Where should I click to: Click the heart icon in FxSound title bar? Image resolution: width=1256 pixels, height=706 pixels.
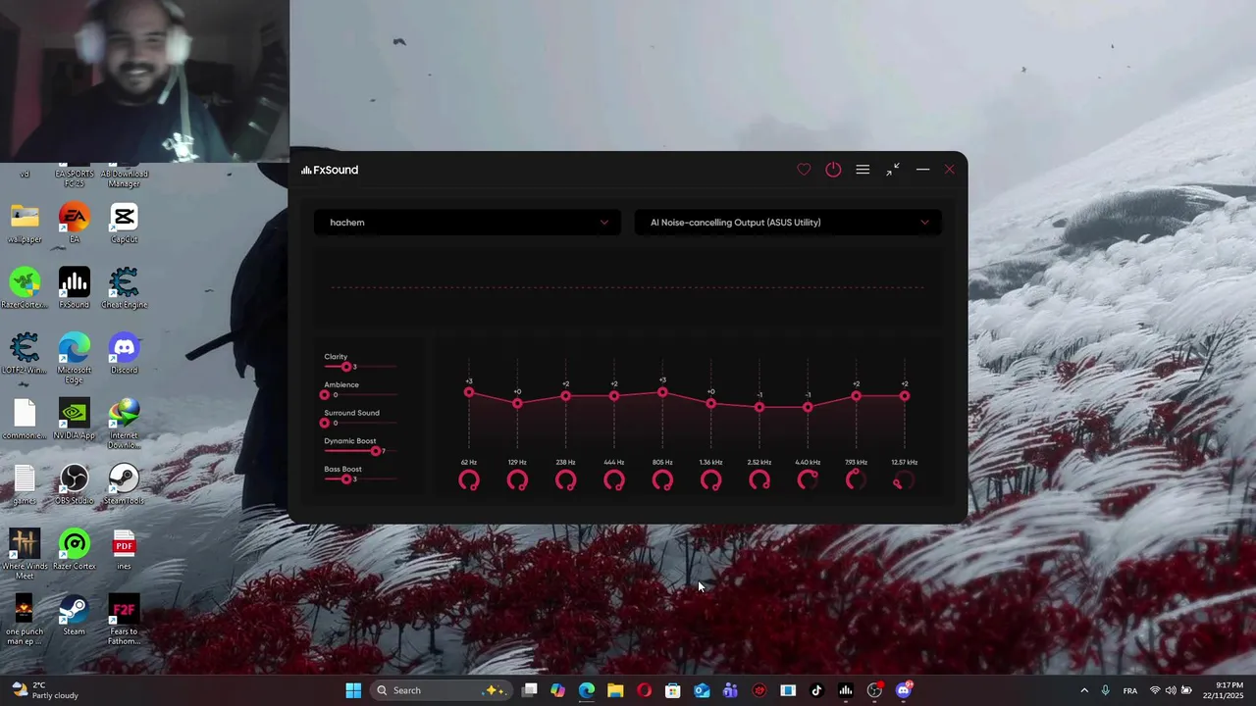click(x=804, y=170)
